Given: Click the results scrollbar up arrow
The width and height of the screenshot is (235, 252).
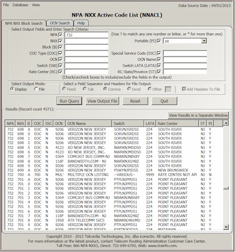Looking at the screenshot, I should click(x=226, y=123).
